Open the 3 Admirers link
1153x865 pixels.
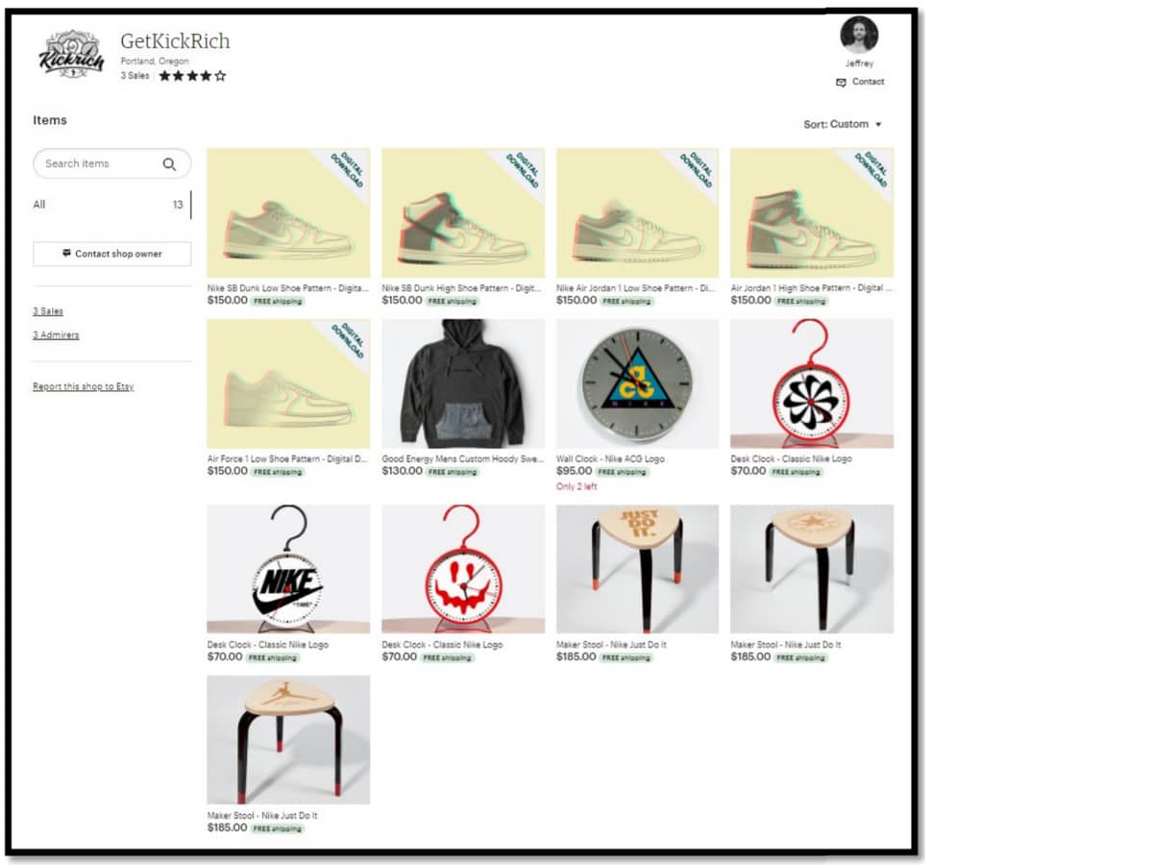56,335
